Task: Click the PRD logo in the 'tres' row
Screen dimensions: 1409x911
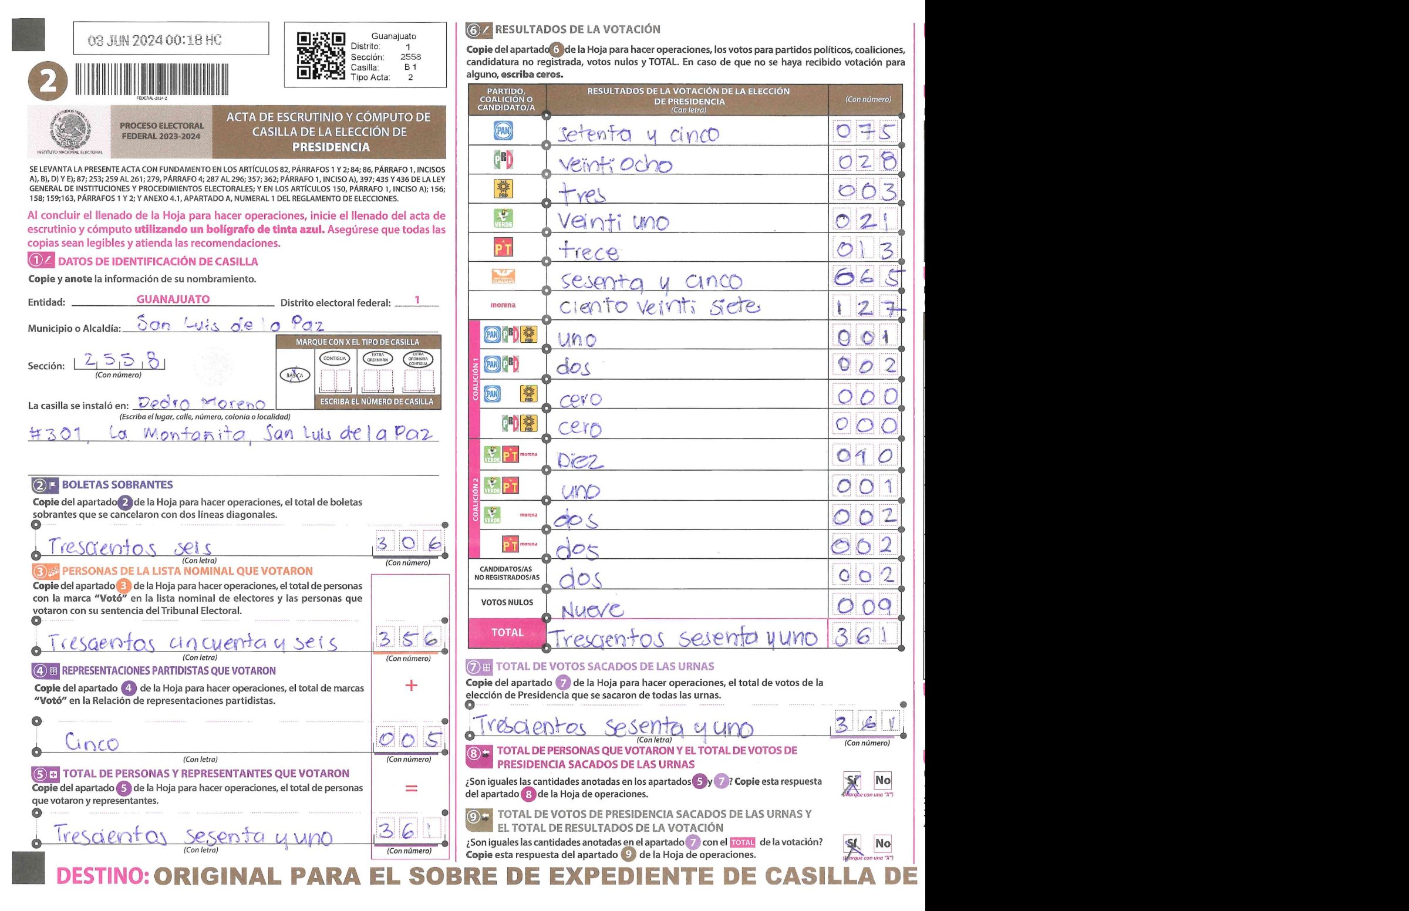Action: [x=503, y=188]
